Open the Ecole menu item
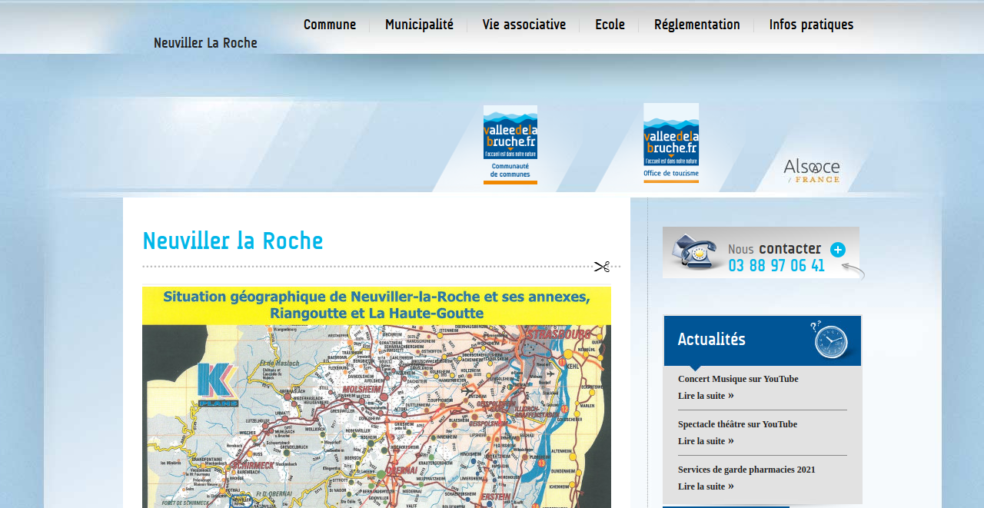This screenshot has width=984, height=508. click(610, 25)
